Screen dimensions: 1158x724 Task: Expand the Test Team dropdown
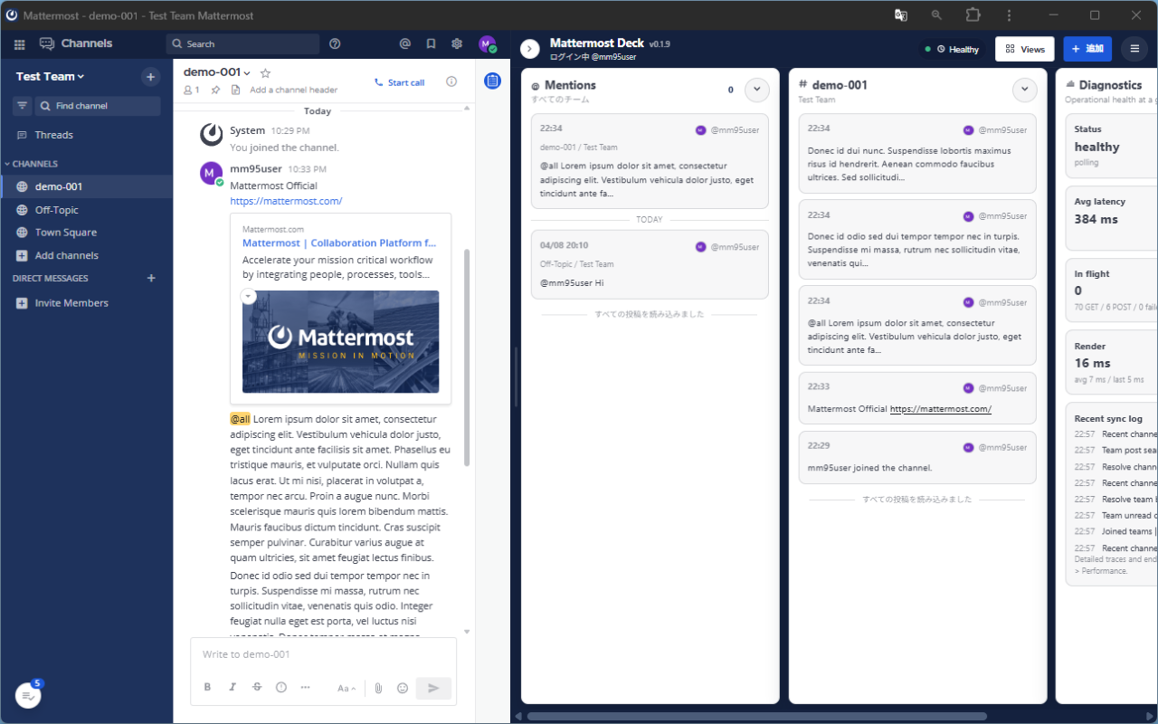click(x=51, y=76)
